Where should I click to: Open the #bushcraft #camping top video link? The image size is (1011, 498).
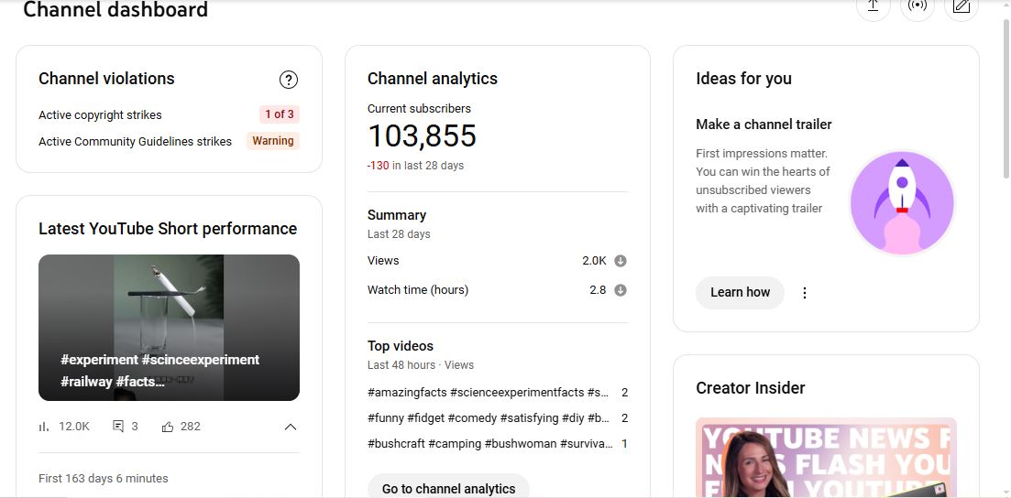coord(488,443)
